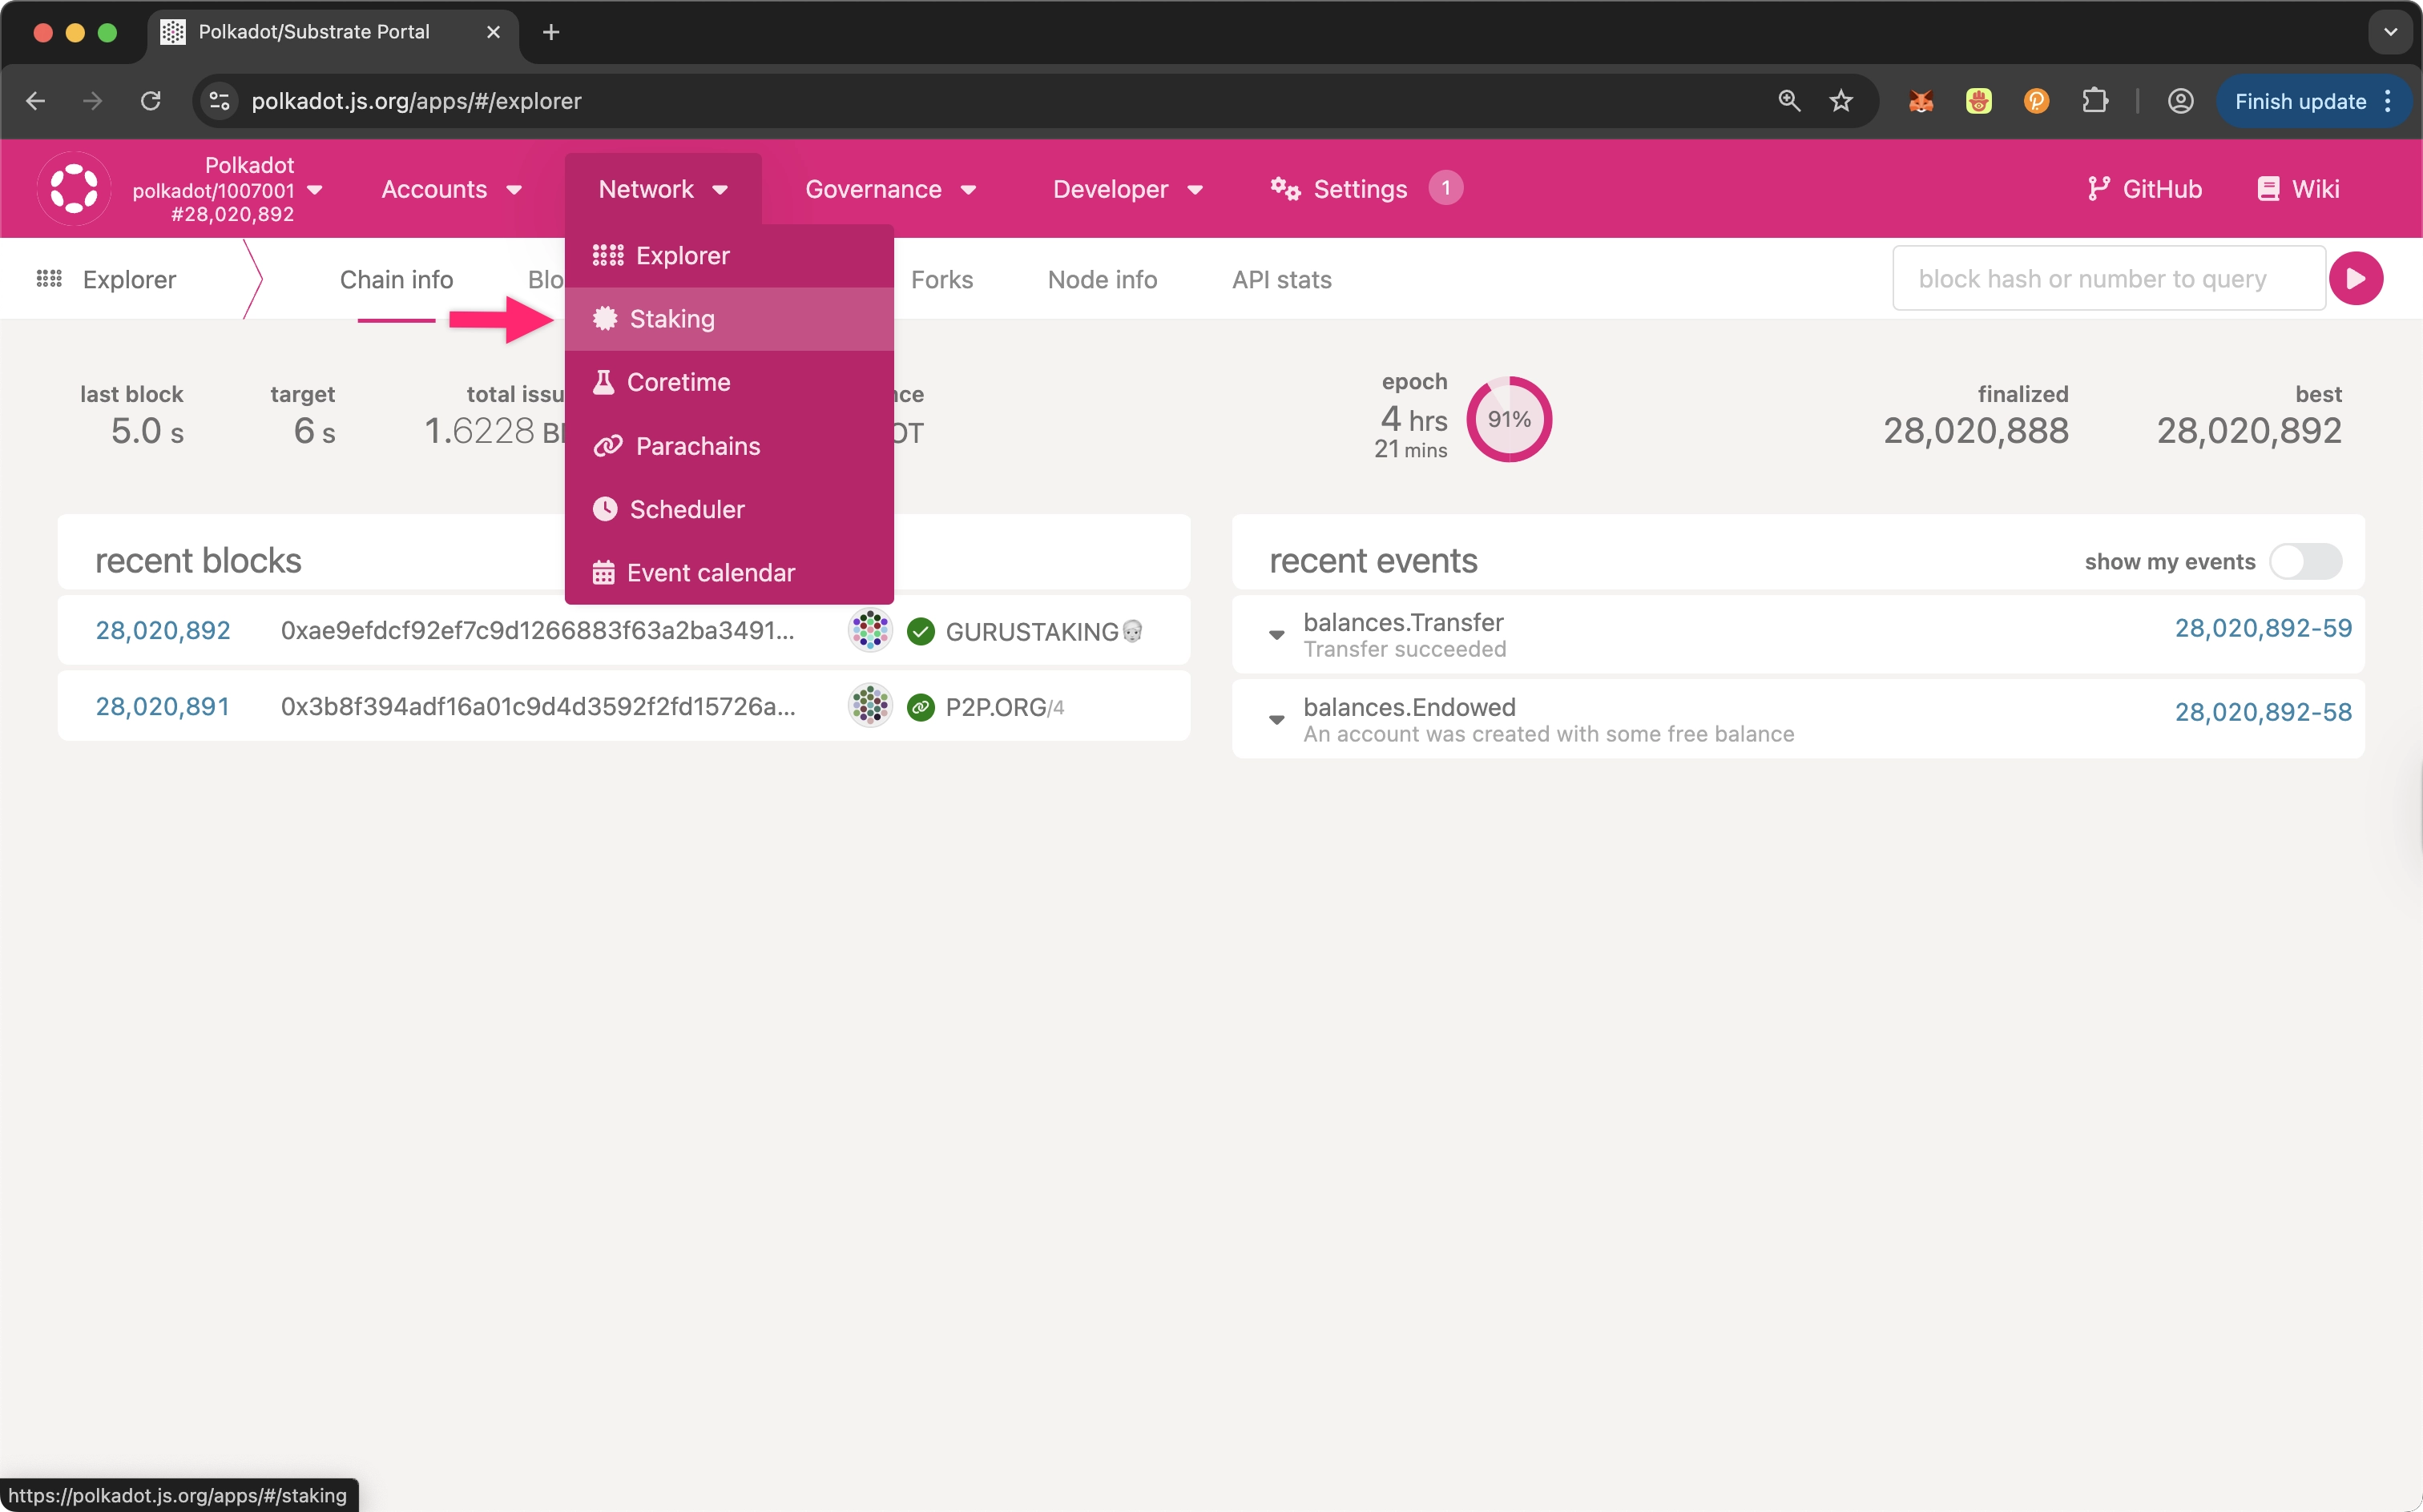Reload the page with refresh icon
The image size is (2423, 1512).
[150, 101]
